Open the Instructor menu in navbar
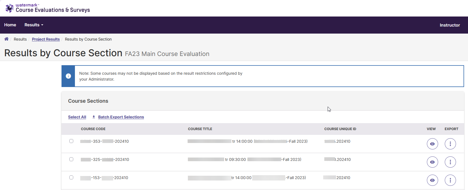The image size is (468, 190). pos(450,25)
